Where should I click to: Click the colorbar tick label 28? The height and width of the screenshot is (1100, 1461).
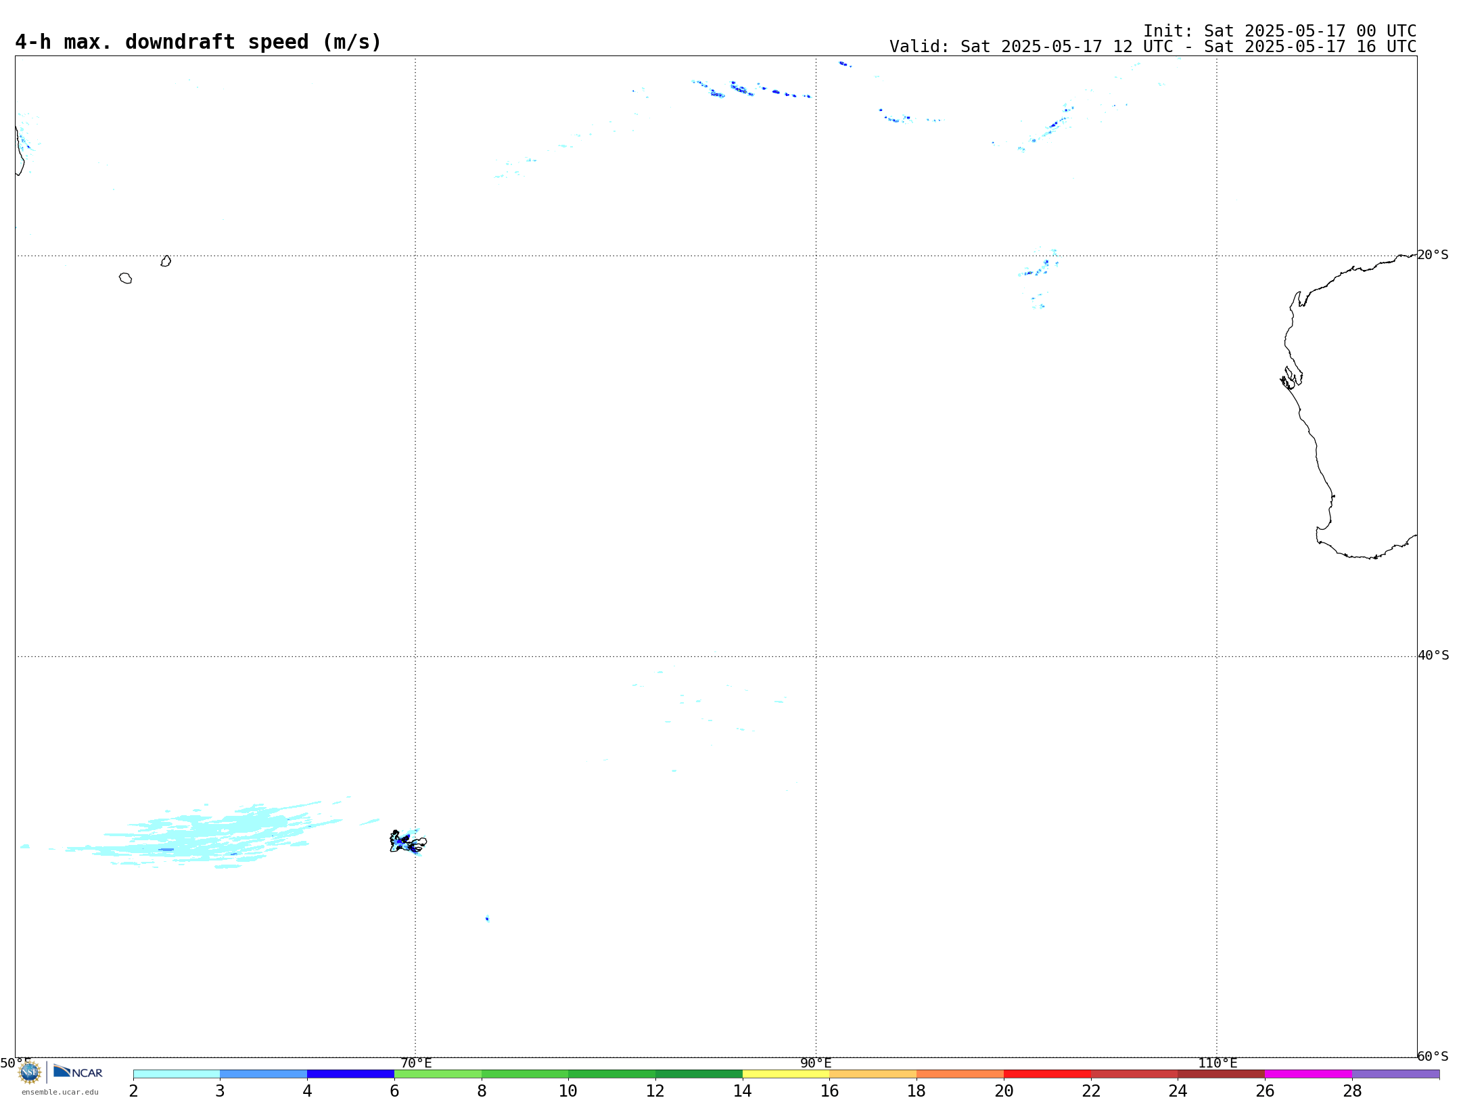coord(1352,1091)
